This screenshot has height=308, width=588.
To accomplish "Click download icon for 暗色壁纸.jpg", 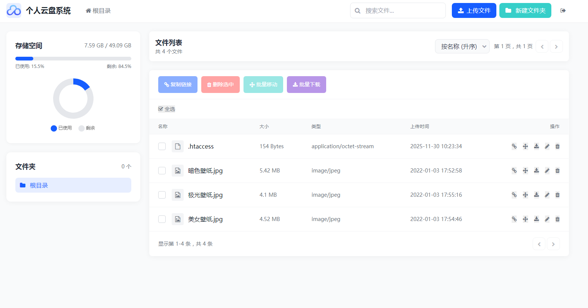I will point(536,171).
